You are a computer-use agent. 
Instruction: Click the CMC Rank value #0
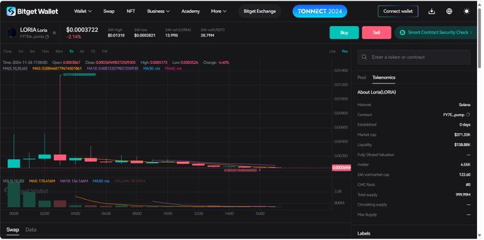pos(467,185)
